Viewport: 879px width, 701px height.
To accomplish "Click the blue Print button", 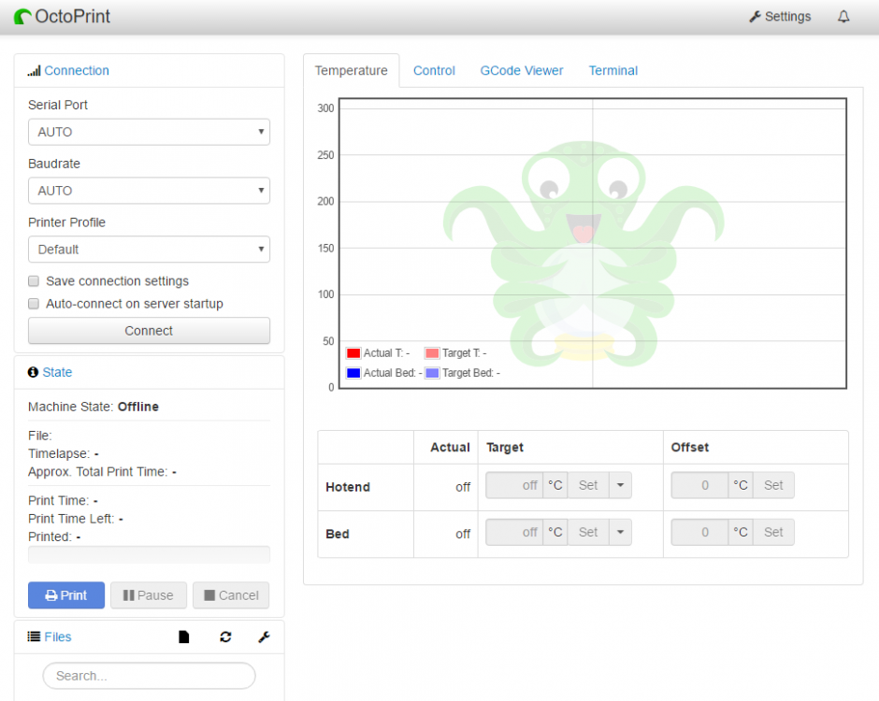I will click(x=66, y=595).
